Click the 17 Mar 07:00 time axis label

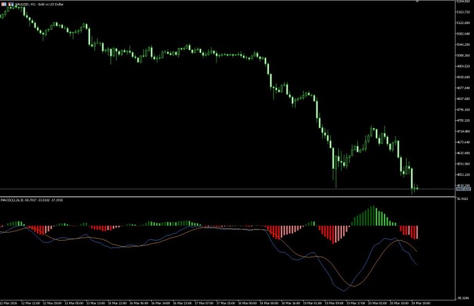[x=204, y=303]
